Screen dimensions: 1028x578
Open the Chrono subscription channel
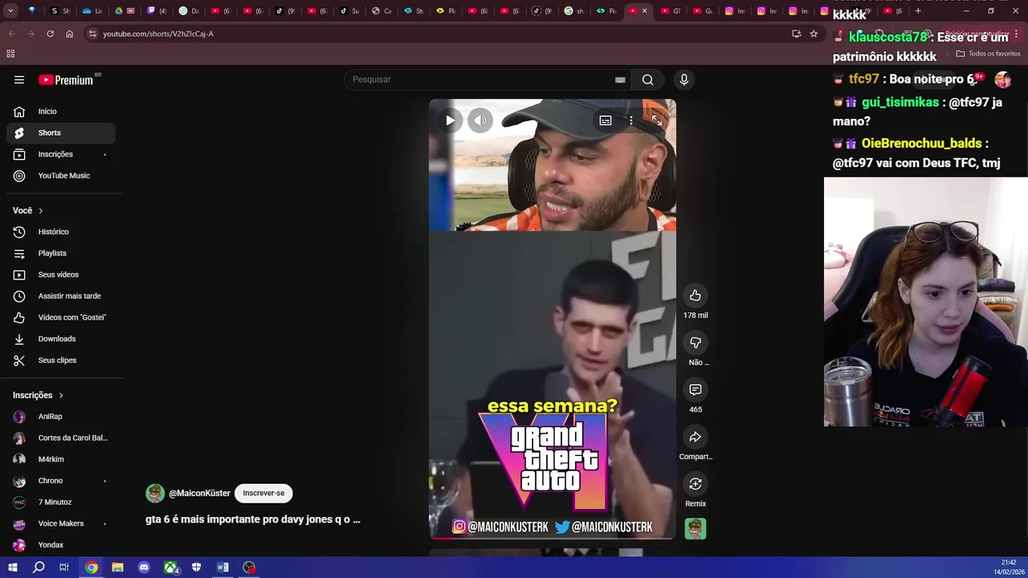61,481
